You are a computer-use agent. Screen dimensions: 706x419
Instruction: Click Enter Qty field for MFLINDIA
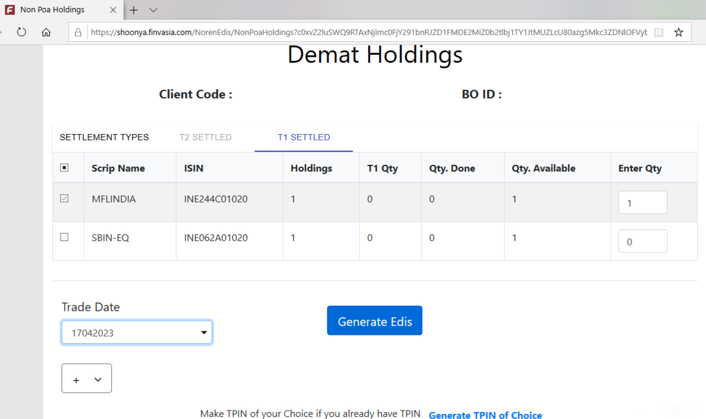(x=643, y=202)
